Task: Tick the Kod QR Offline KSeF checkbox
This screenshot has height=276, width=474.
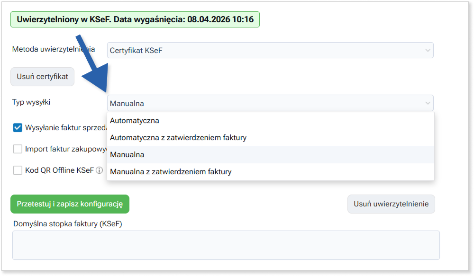Action: [18, 170]
